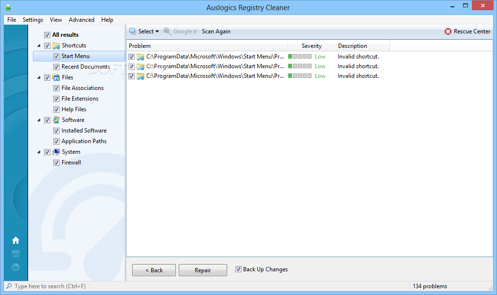Click the Select grid icon in toolbar
The height and width of the screenshot is (295, 497).
tap(133, 31)
